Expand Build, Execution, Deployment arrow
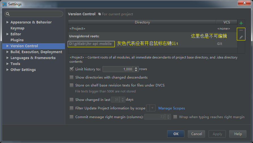The width and height of the screenshot is (253, 143). [7, 52]
